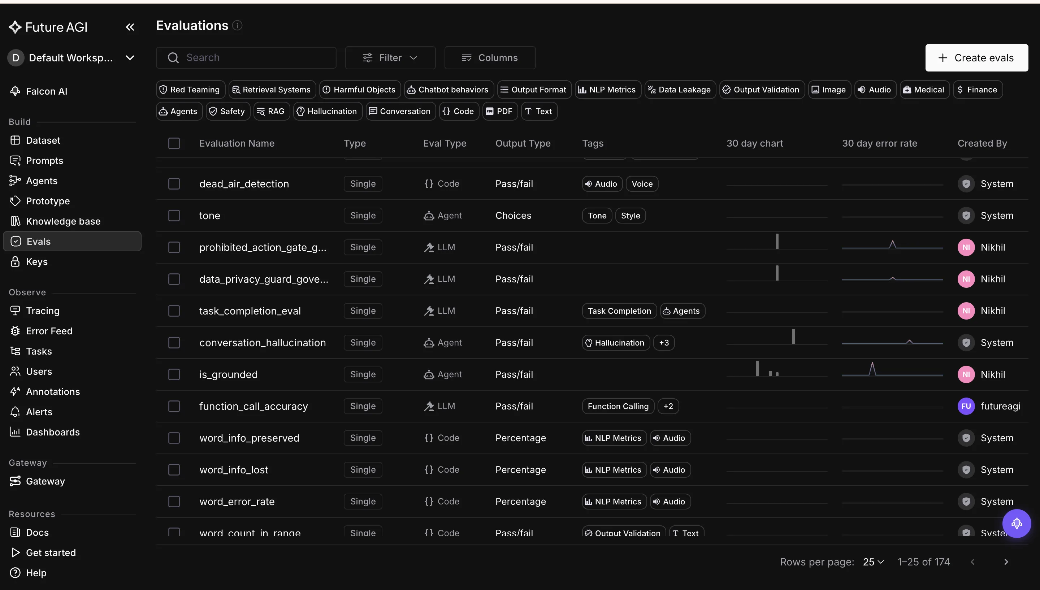
Task: Select the PDF filter chip
Action: click(500, 112)
